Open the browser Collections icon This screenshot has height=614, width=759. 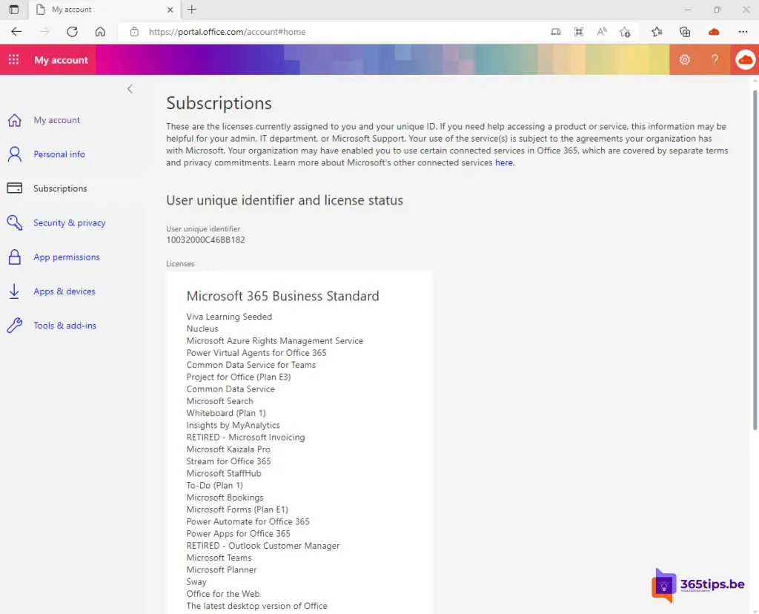tap(685, 32)
